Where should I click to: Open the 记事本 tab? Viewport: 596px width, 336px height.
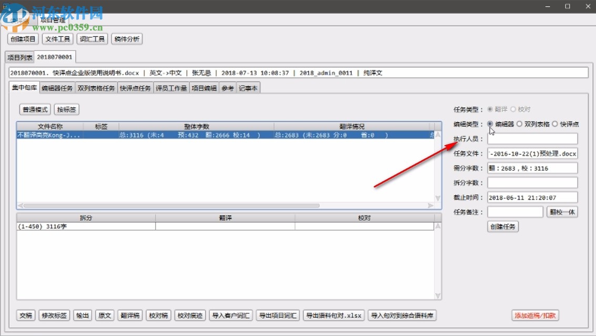click(248, 88)
